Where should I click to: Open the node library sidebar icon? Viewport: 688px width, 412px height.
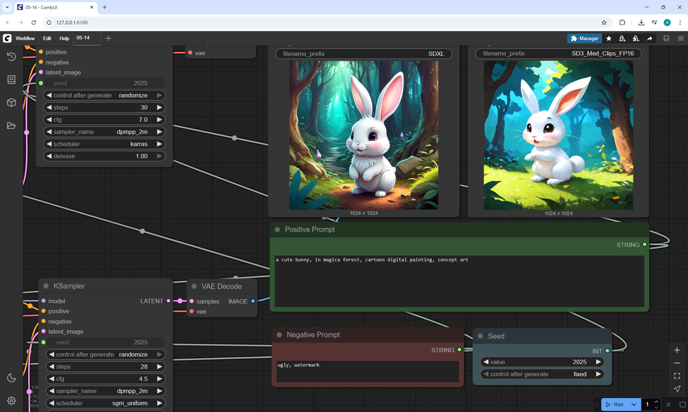coord(11,79)
